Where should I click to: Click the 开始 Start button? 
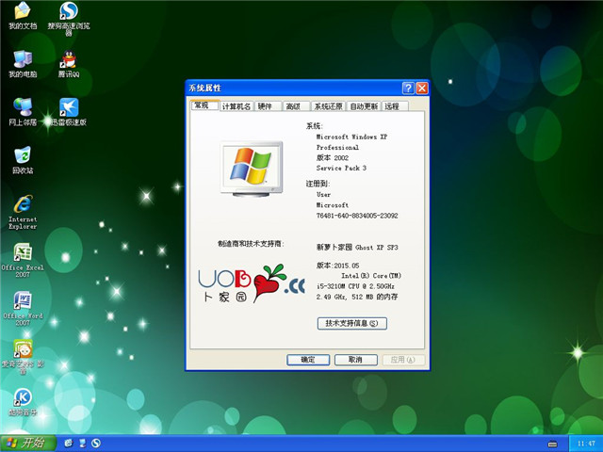(x=28, y=444)
